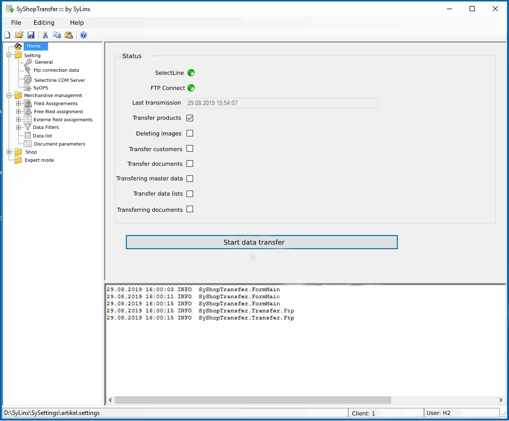The image size is (509, 421).
Task: Click the log scrollbar left arrow
Action: point(110,400)
